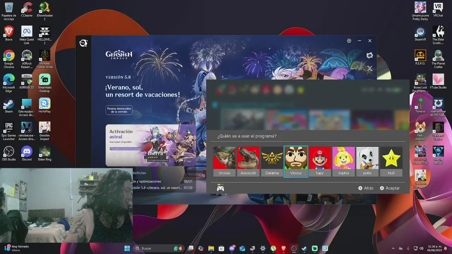
Task: Select the Vicious profile with Link avatar
Action: pyautogui.click(x=224, y=162)
